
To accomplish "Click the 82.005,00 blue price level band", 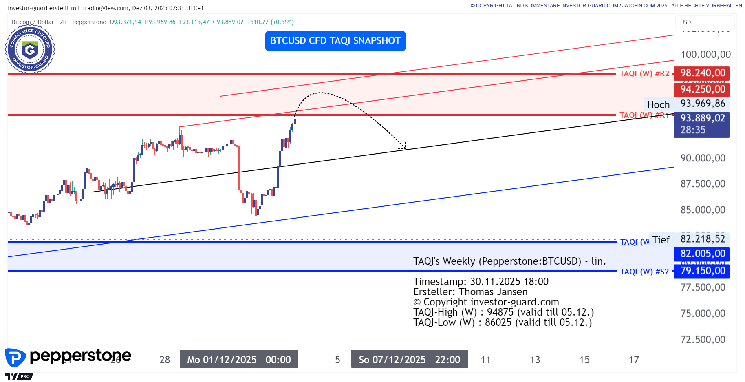I will tap(702, 254).
